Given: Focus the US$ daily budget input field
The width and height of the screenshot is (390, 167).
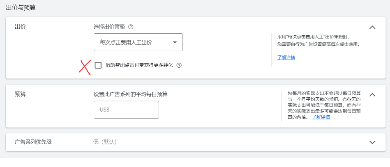Looking at the screenshot, I should tap(126, 110).
